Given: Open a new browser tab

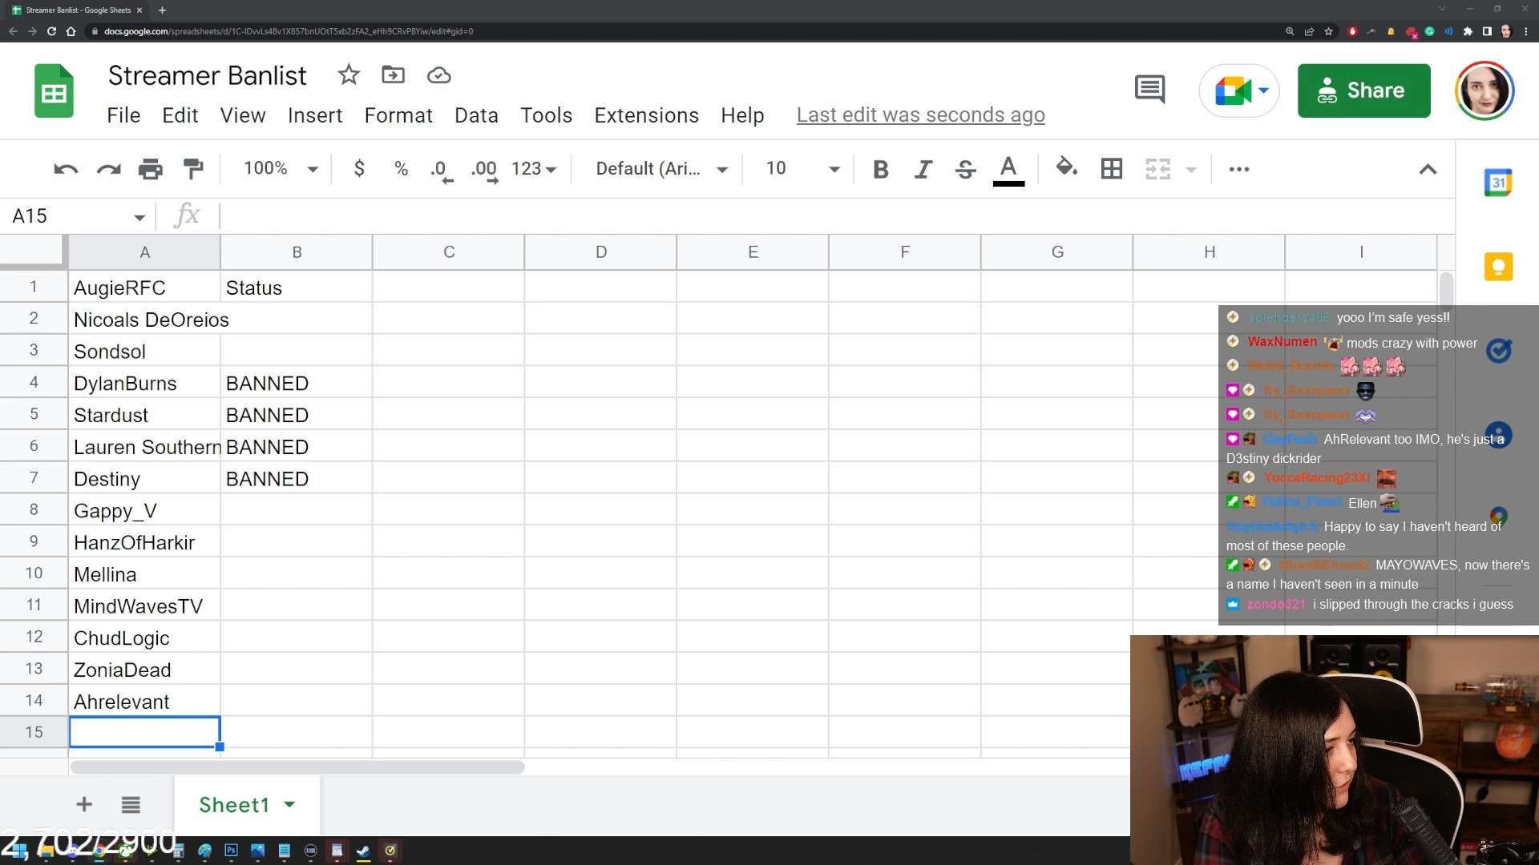Looking at the screenshot, I should (x=162, y=10).
